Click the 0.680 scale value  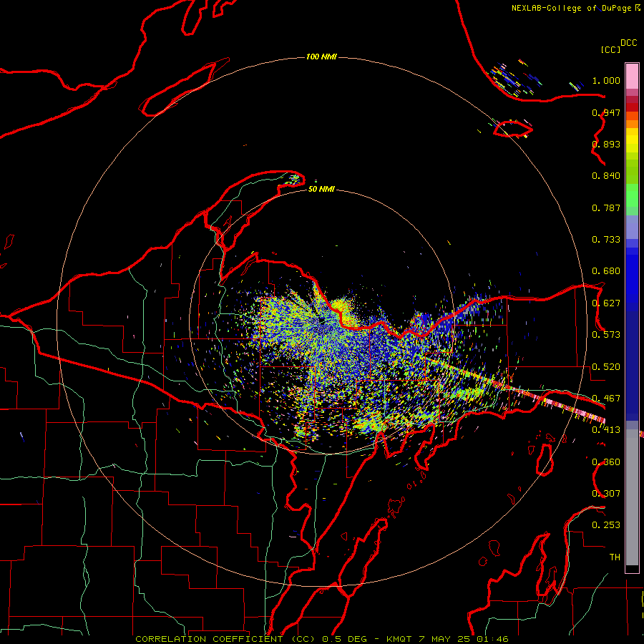click(x=606, y=271)
